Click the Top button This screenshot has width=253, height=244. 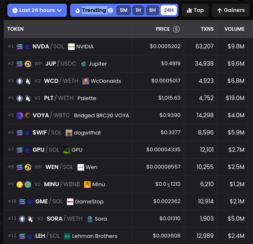[x=195, y=10]
